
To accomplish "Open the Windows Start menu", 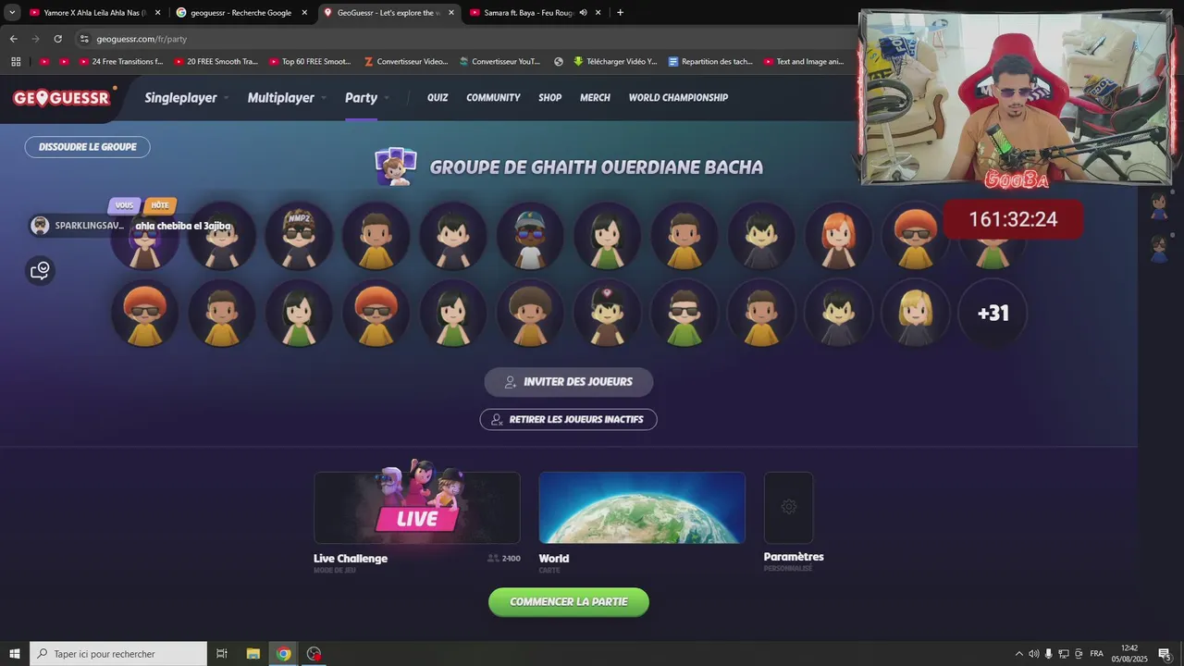I will pyautogui.click(x=15, y=654).
